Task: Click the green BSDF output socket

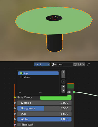Action: coord(74,92)
